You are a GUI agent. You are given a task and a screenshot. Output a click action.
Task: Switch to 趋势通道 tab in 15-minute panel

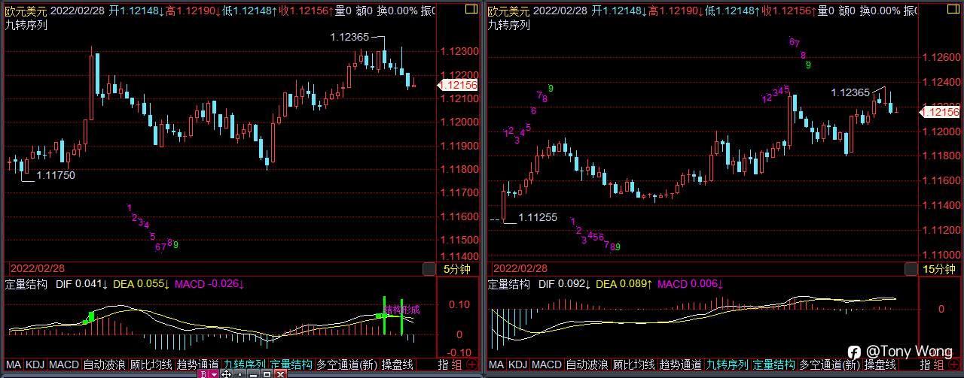(x=682, y=364)
